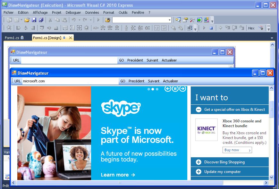Open the Affichage menu
Viewport: 279px width, 189px height.
coord(40,12)
